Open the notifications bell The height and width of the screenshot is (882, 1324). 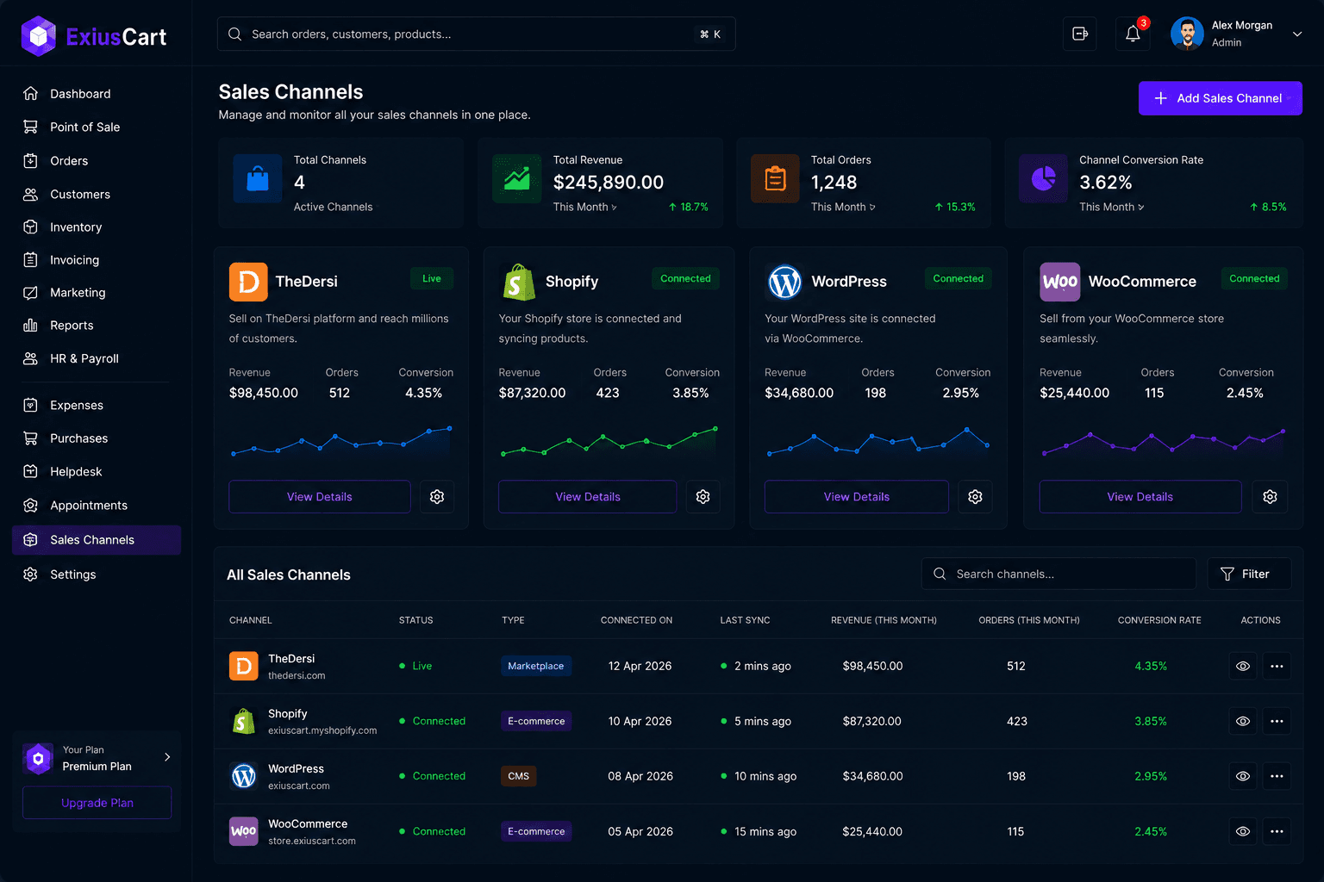click(x=1133, y=34)
